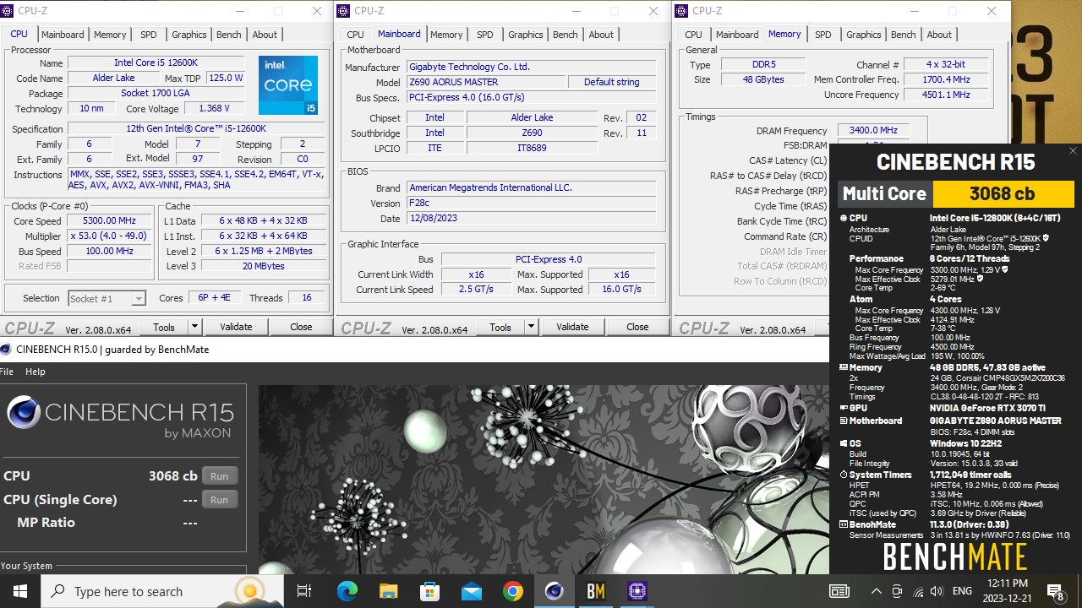Click the 48 GBytes memory size field

click(x=762, y=79)
